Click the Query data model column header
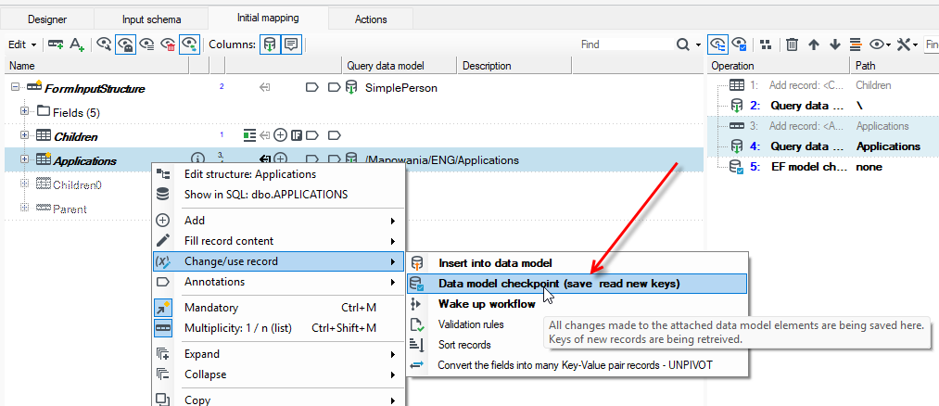Viewport: 939px width, 406px height. 399,66
